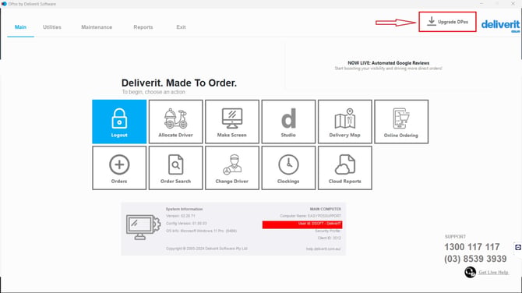Open the Order Search tile
Screen dimensions: 522x293
tap(175, 168)
